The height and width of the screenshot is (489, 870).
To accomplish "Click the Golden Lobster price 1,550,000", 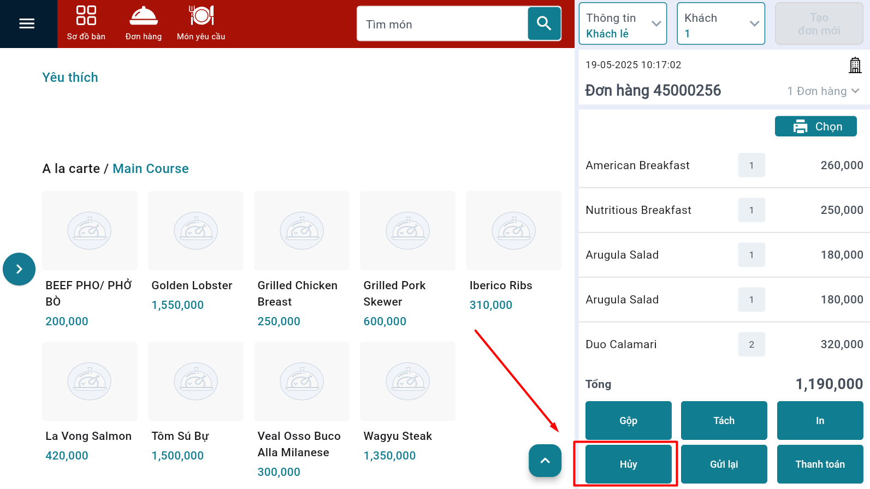I will coord(177,305).
